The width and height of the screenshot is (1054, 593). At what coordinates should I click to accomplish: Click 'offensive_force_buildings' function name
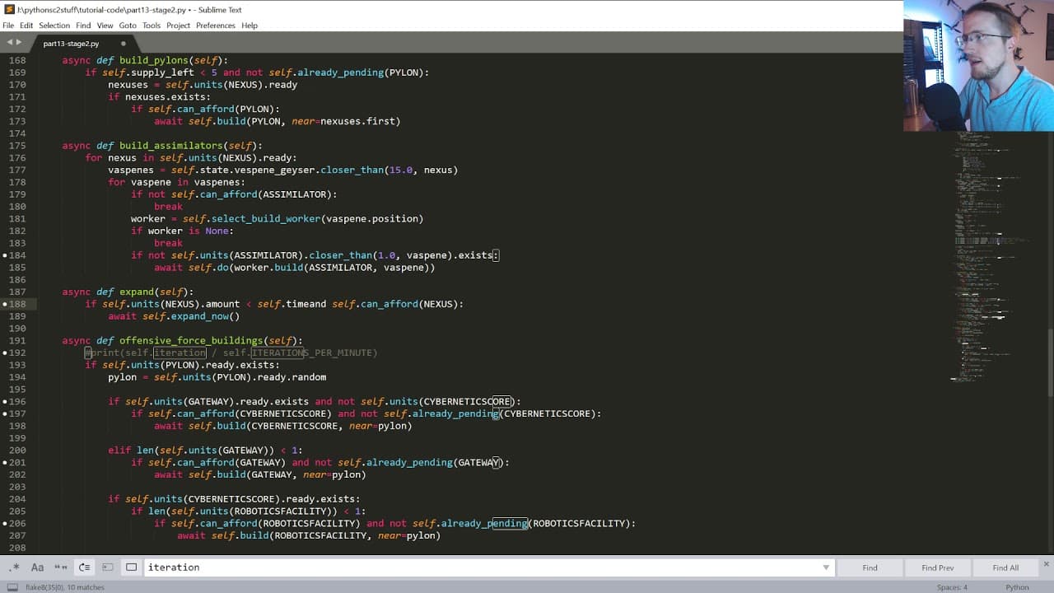coord(191,340)
